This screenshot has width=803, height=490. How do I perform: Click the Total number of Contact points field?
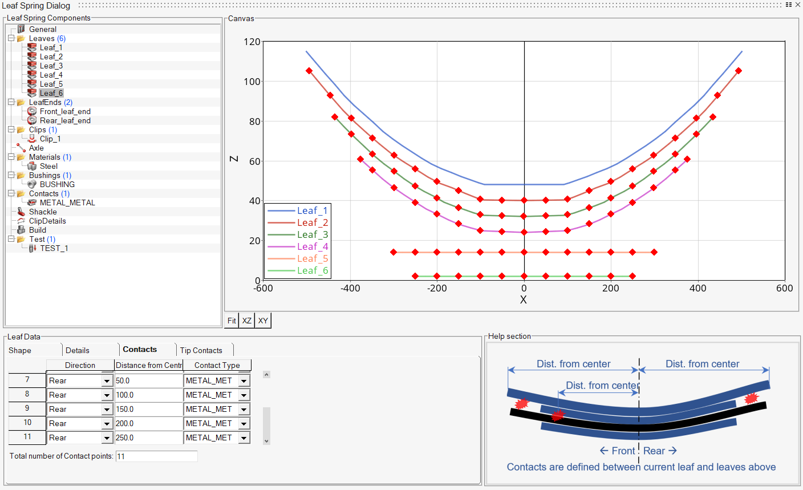point(156,456)
